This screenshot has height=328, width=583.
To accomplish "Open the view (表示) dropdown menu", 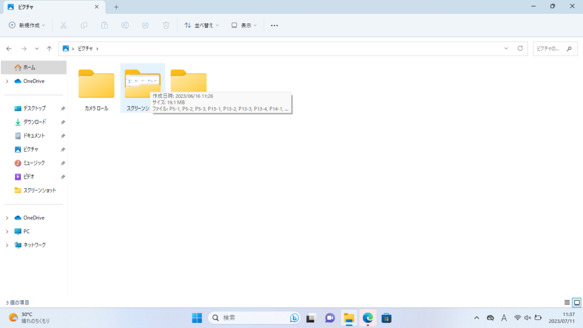I will point(244,25).
